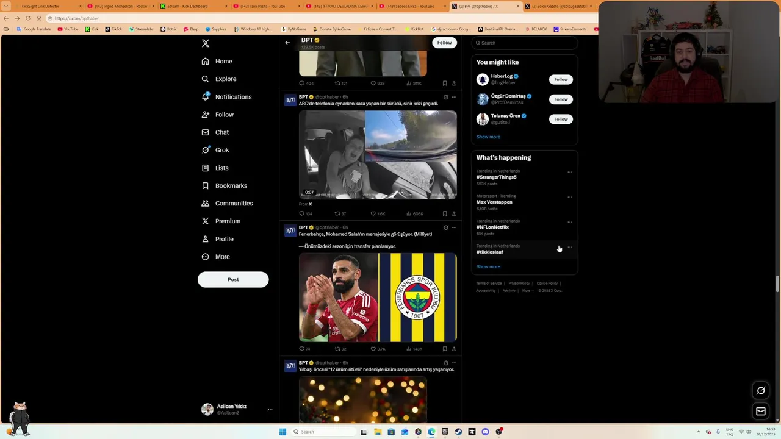781x439 pixels.
Task: Follow Tolunay Ören account
Action: pyautogui.click(x=561, y=119)
